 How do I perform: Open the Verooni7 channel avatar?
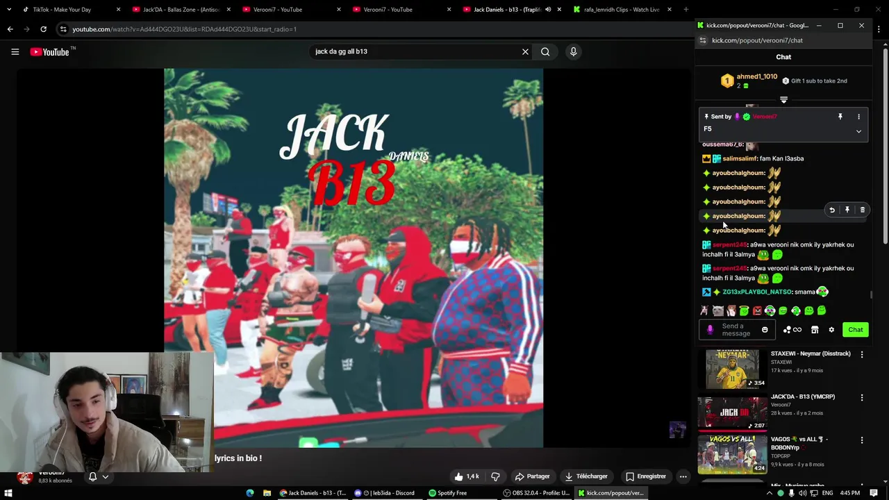[x=25, y=477]
